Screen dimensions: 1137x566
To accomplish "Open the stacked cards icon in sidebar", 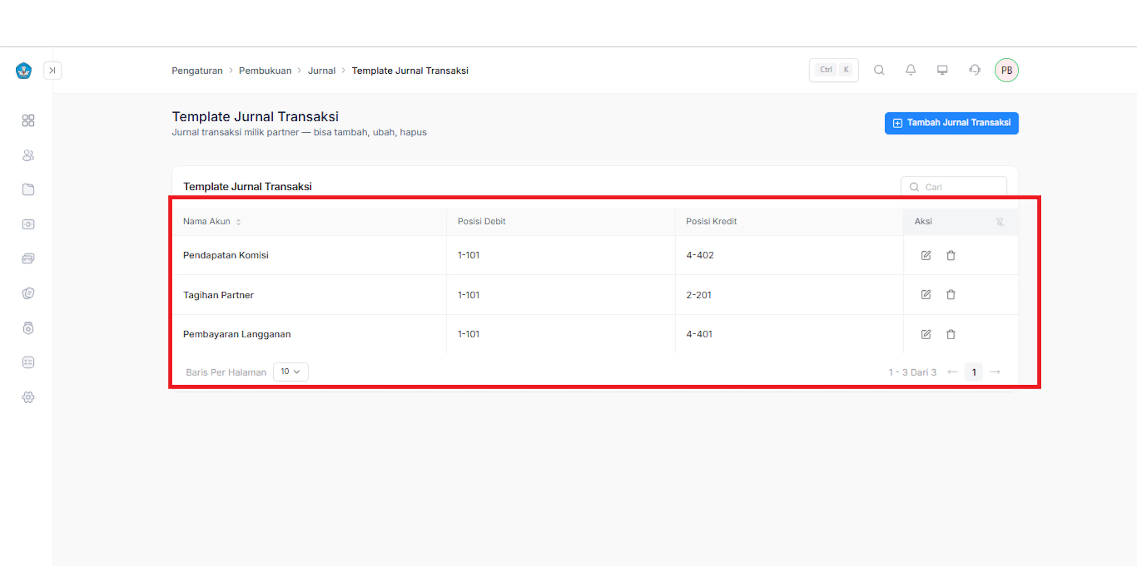I will pyautogui.click(x=28, y=258).
